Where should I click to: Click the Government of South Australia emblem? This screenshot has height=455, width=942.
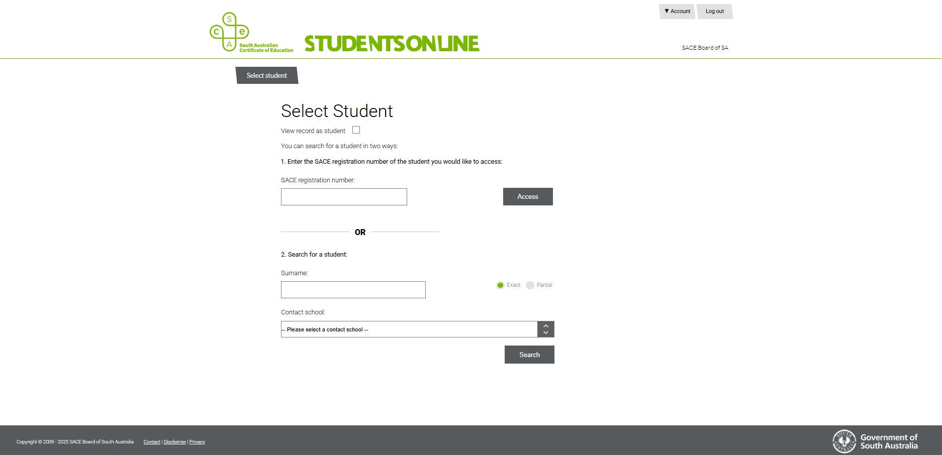coord(844,441)
